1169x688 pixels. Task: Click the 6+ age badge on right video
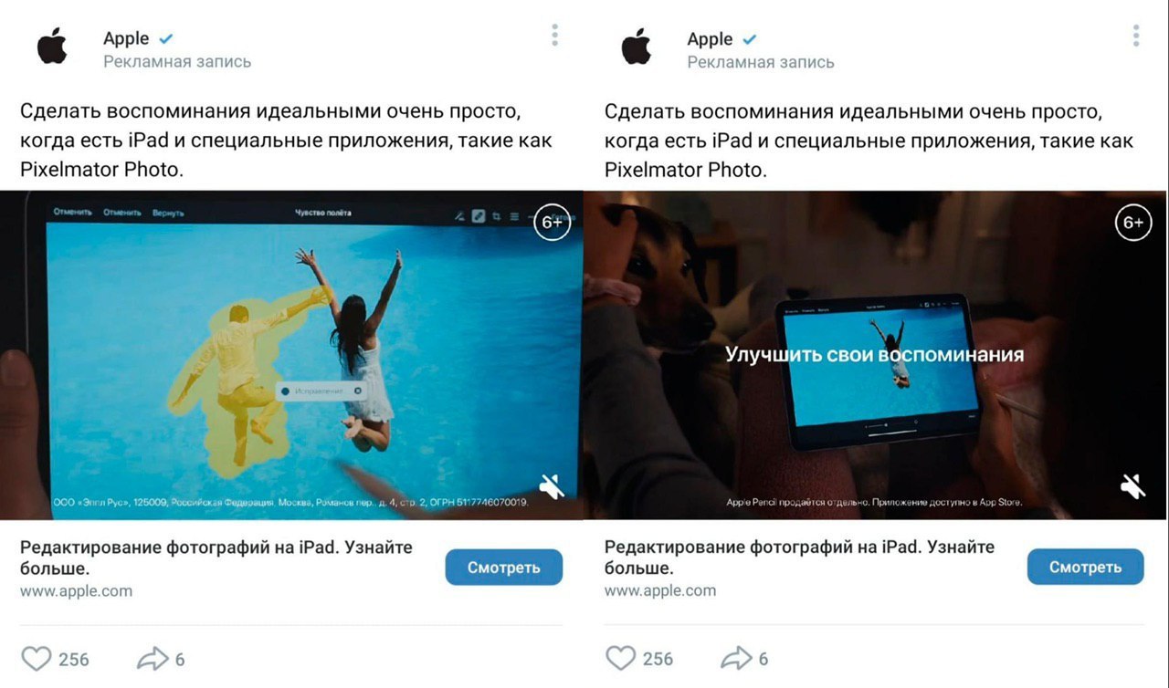tap(1133, 223)
